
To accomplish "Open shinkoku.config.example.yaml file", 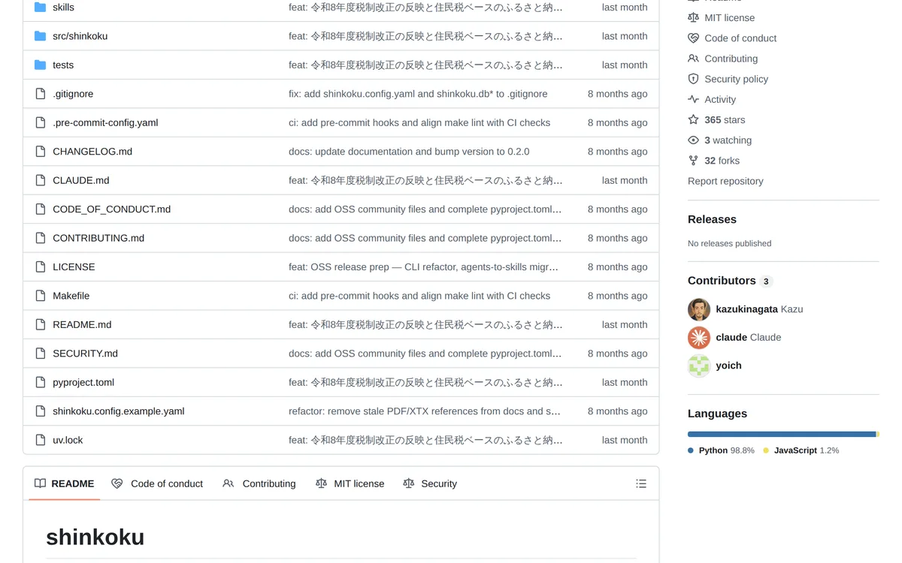I will coord(118,411).
